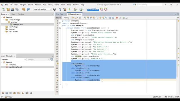Click the Comment icon in editor toolbar
The width and height of the screenshot is (180, 101).
[x=123, y=18]
